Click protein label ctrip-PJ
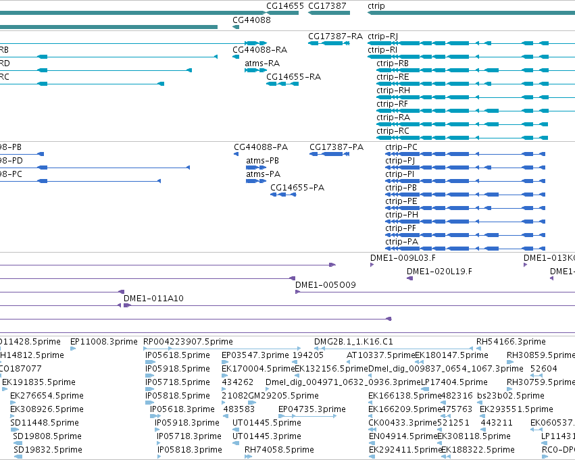 (x=400, y=161)
